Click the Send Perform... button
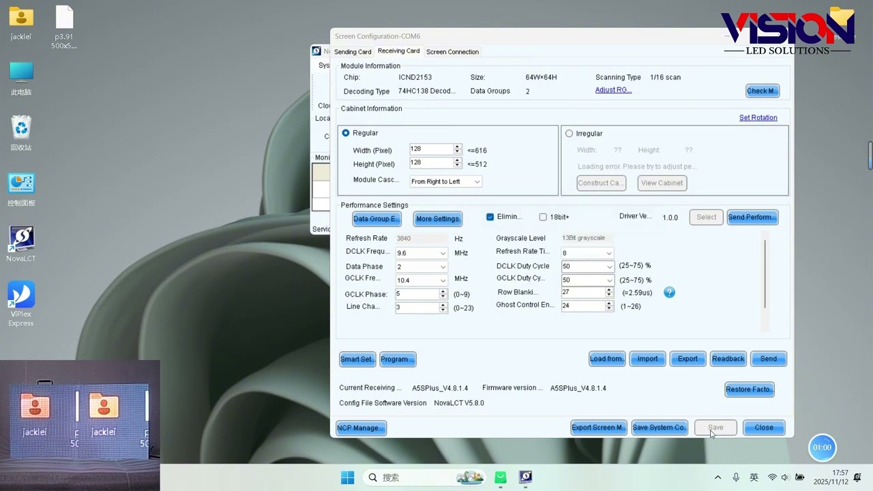873x491 pixels. (x=752, y=217)
